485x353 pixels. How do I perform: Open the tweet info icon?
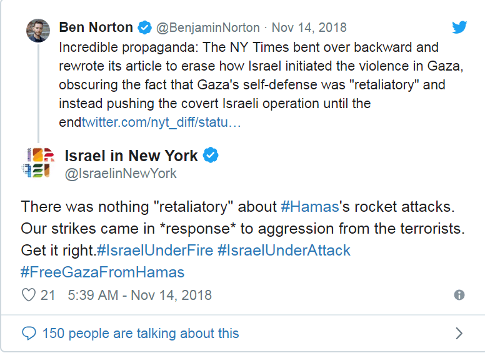(459, 295)
